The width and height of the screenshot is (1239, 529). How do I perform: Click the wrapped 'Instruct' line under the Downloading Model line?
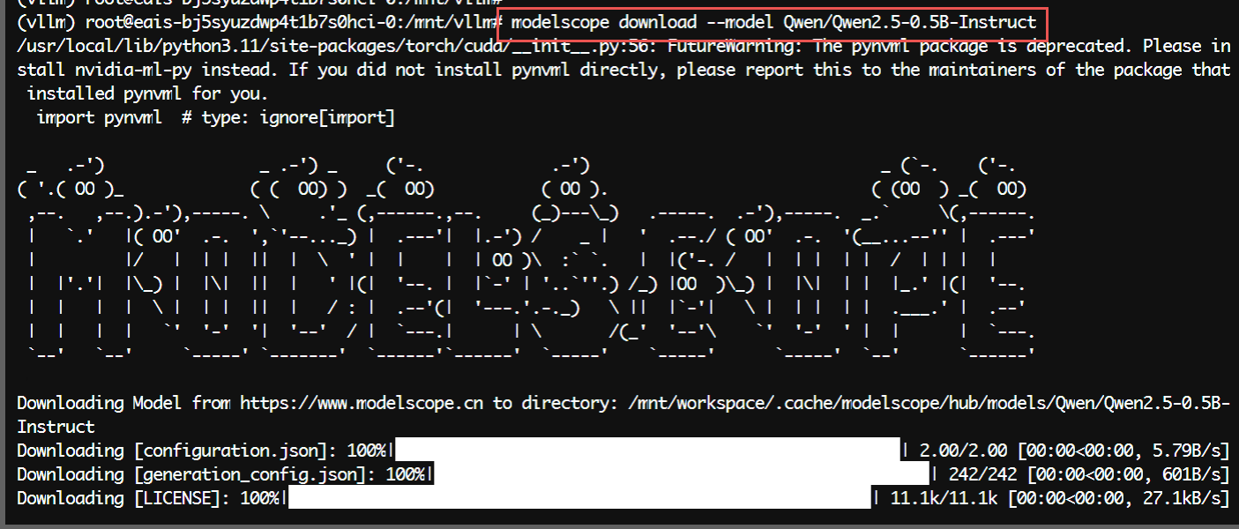pyautogui.click(x=56, y=427)
